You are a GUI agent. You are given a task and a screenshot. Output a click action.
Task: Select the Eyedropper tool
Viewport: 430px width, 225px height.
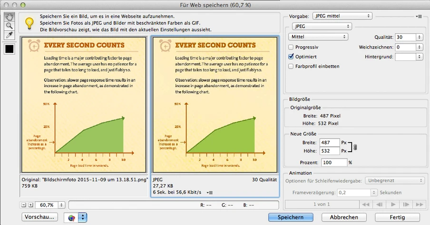click(x=10, y=35)
